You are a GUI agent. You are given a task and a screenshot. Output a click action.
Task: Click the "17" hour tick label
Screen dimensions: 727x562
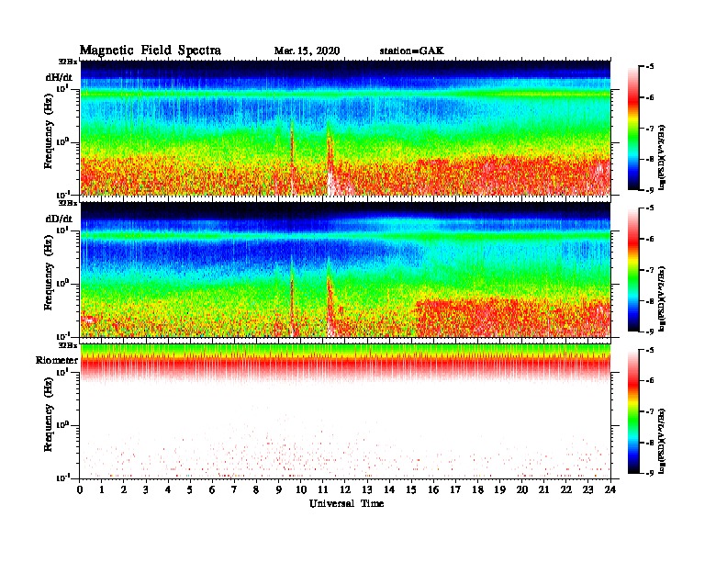[455, 490]
